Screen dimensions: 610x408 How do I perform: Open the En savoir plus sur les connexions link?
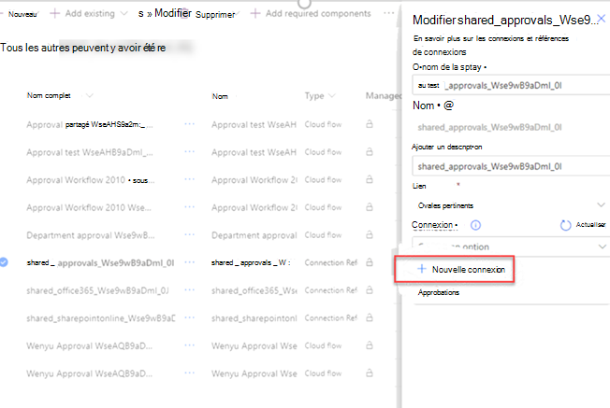pos(490,45)
